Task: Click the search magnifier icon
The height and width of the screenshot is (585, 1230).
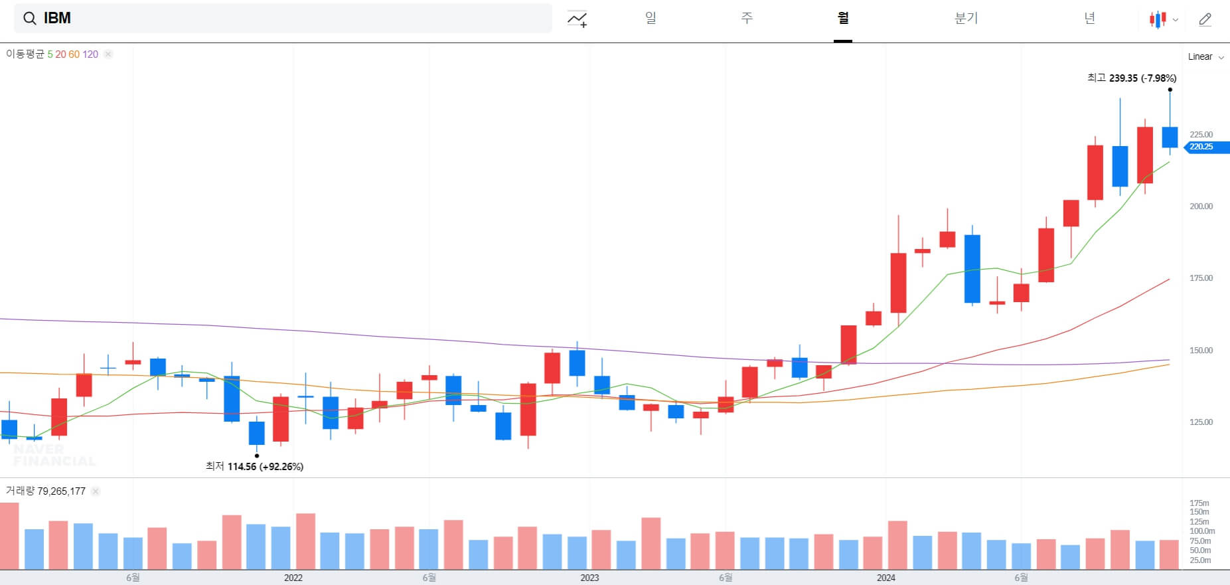Action: pos(30,19)
